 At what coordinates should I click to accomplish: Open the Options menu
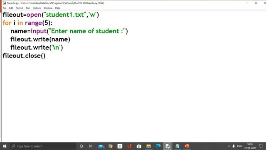(37, 8)
